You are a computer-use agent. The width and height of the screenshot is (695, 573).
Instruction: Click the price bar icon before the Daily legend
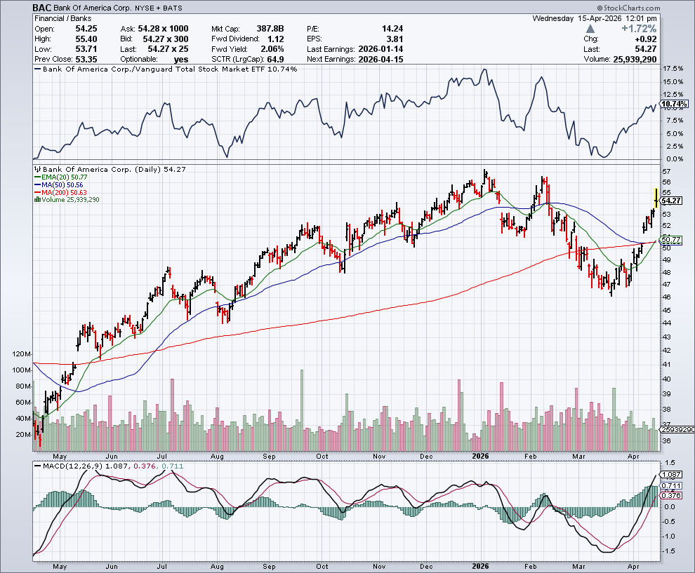pos(37,170)
